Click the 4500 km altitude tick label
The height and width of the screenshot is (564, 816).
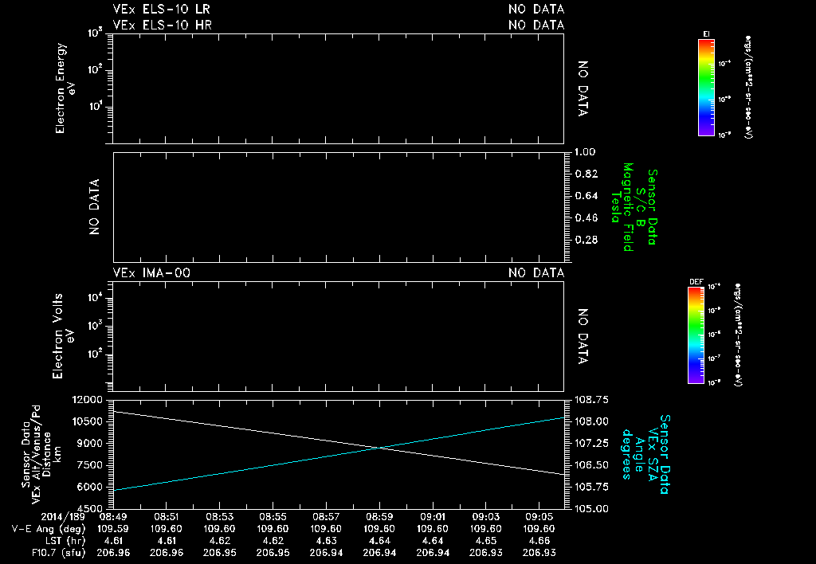(x=89, y=508)
